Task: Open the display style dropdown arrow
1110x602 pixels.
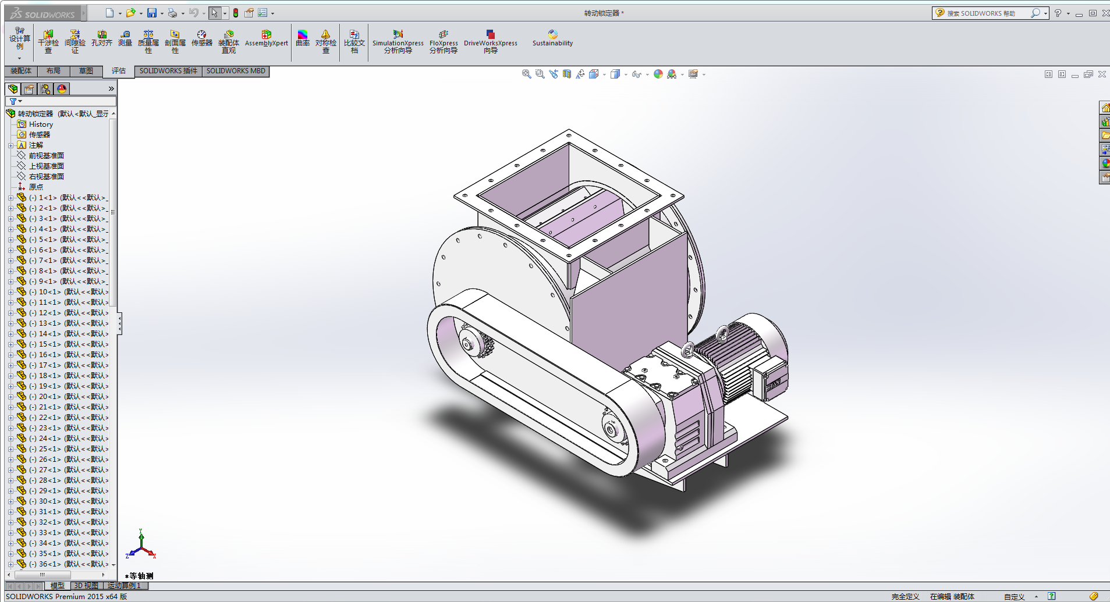Action: tap(626, 74)
